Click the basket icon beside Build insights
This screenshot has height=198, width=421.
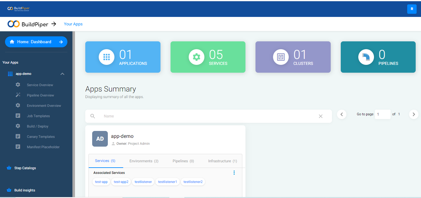pyautogui.click(x=9, y=190)
